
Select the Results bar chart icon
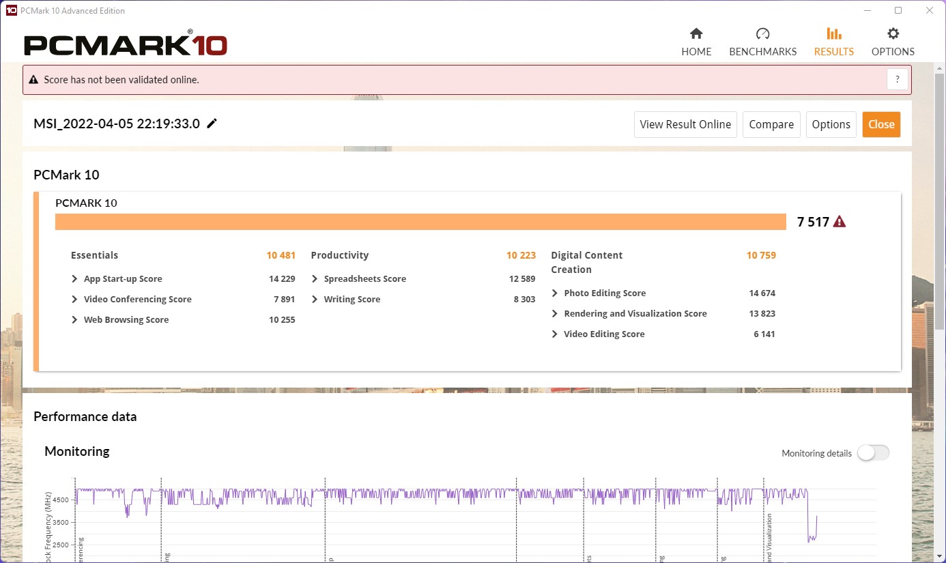pos(833,33)
